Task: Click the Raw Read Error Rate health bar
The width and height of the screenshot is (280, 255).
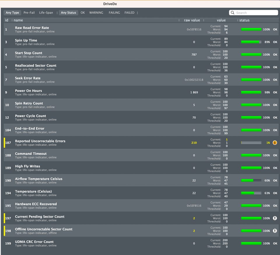Action: pyautogui.click(x=251, y=29)
